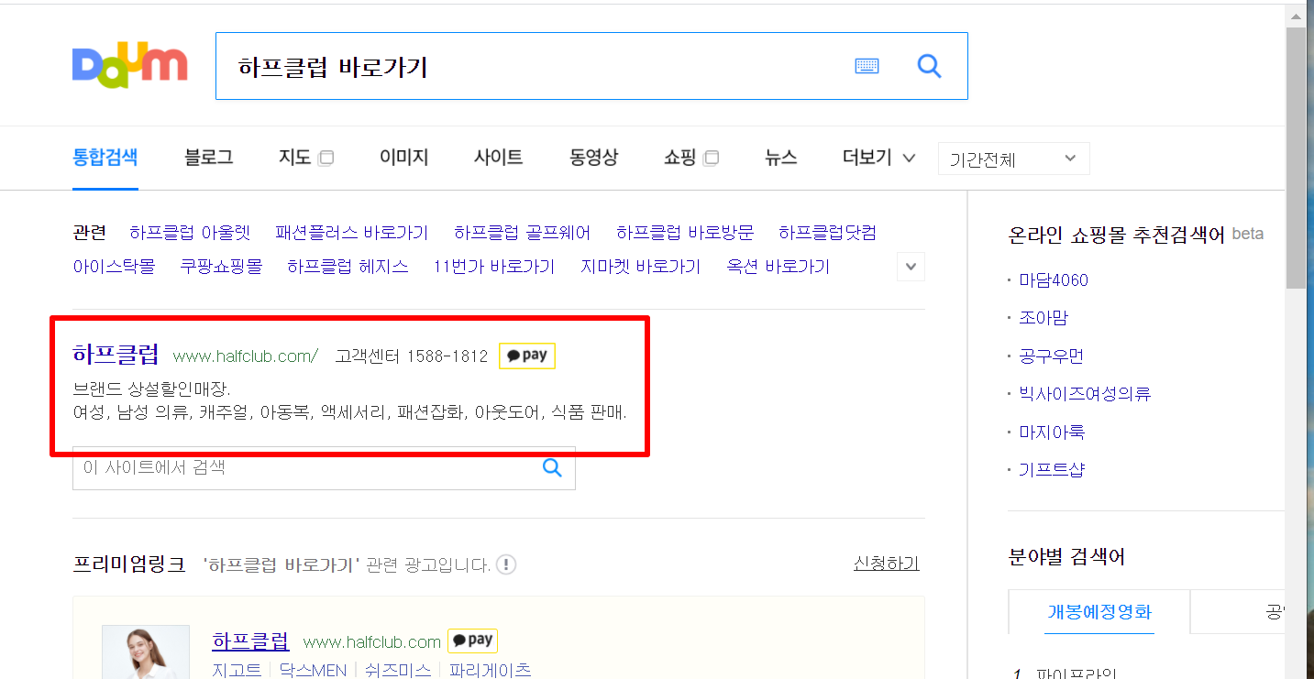The height and width of the screenshot is (679, 1314).
Task: Click recommended keyword 마지아룩
Action: pos(1052,432)
